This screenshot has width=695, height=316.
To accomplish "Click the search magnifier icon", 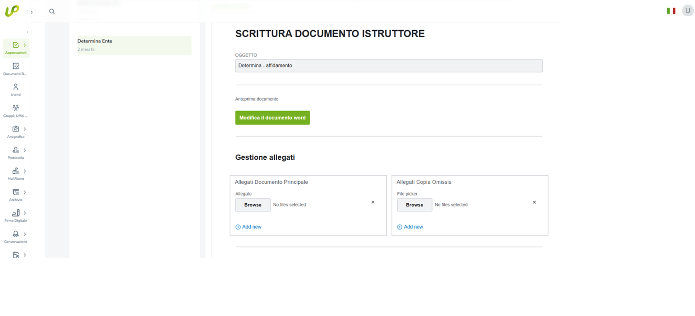I will click(x=52, y=11).
